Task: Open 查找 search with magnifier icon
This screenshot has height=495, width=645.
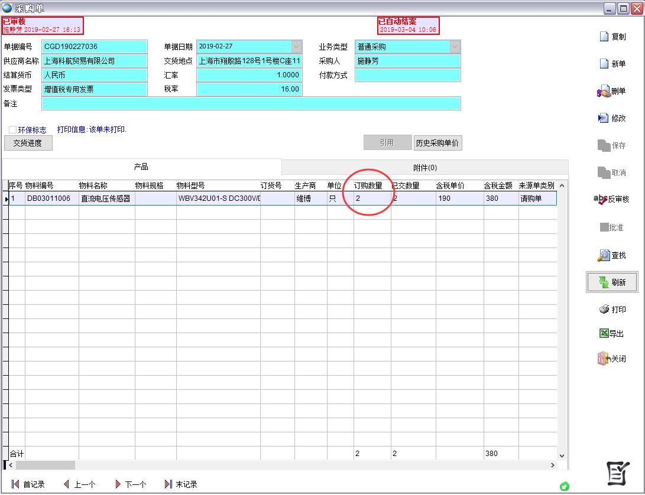Action: pyautogui.click(x=603, y=255)
